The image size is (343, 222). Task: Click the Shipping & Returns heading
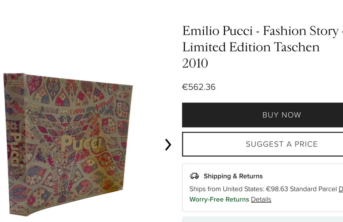[233, 176]
